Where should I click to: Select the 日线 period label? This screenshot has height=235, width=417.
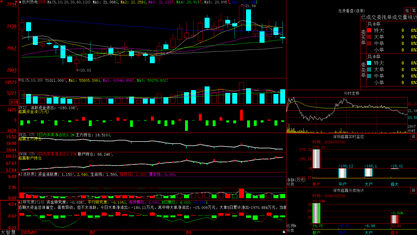click(x=42, y=2)
